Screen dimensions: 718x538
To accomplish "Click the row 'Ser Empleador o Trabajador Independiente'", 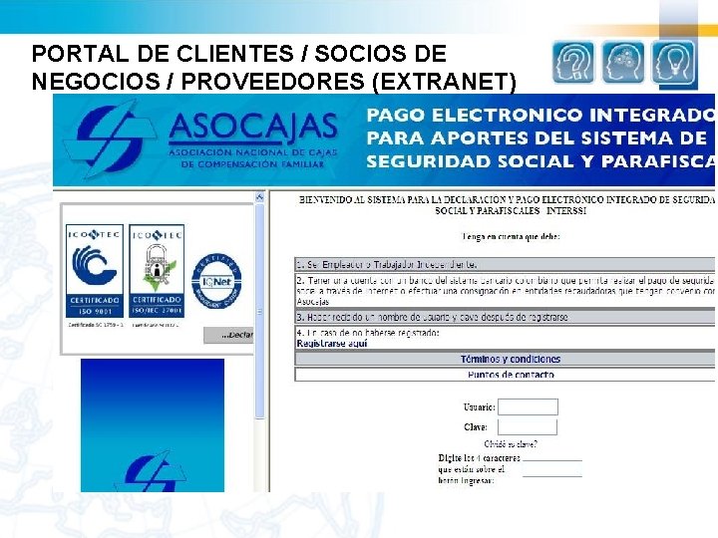I will pos(505,264).
